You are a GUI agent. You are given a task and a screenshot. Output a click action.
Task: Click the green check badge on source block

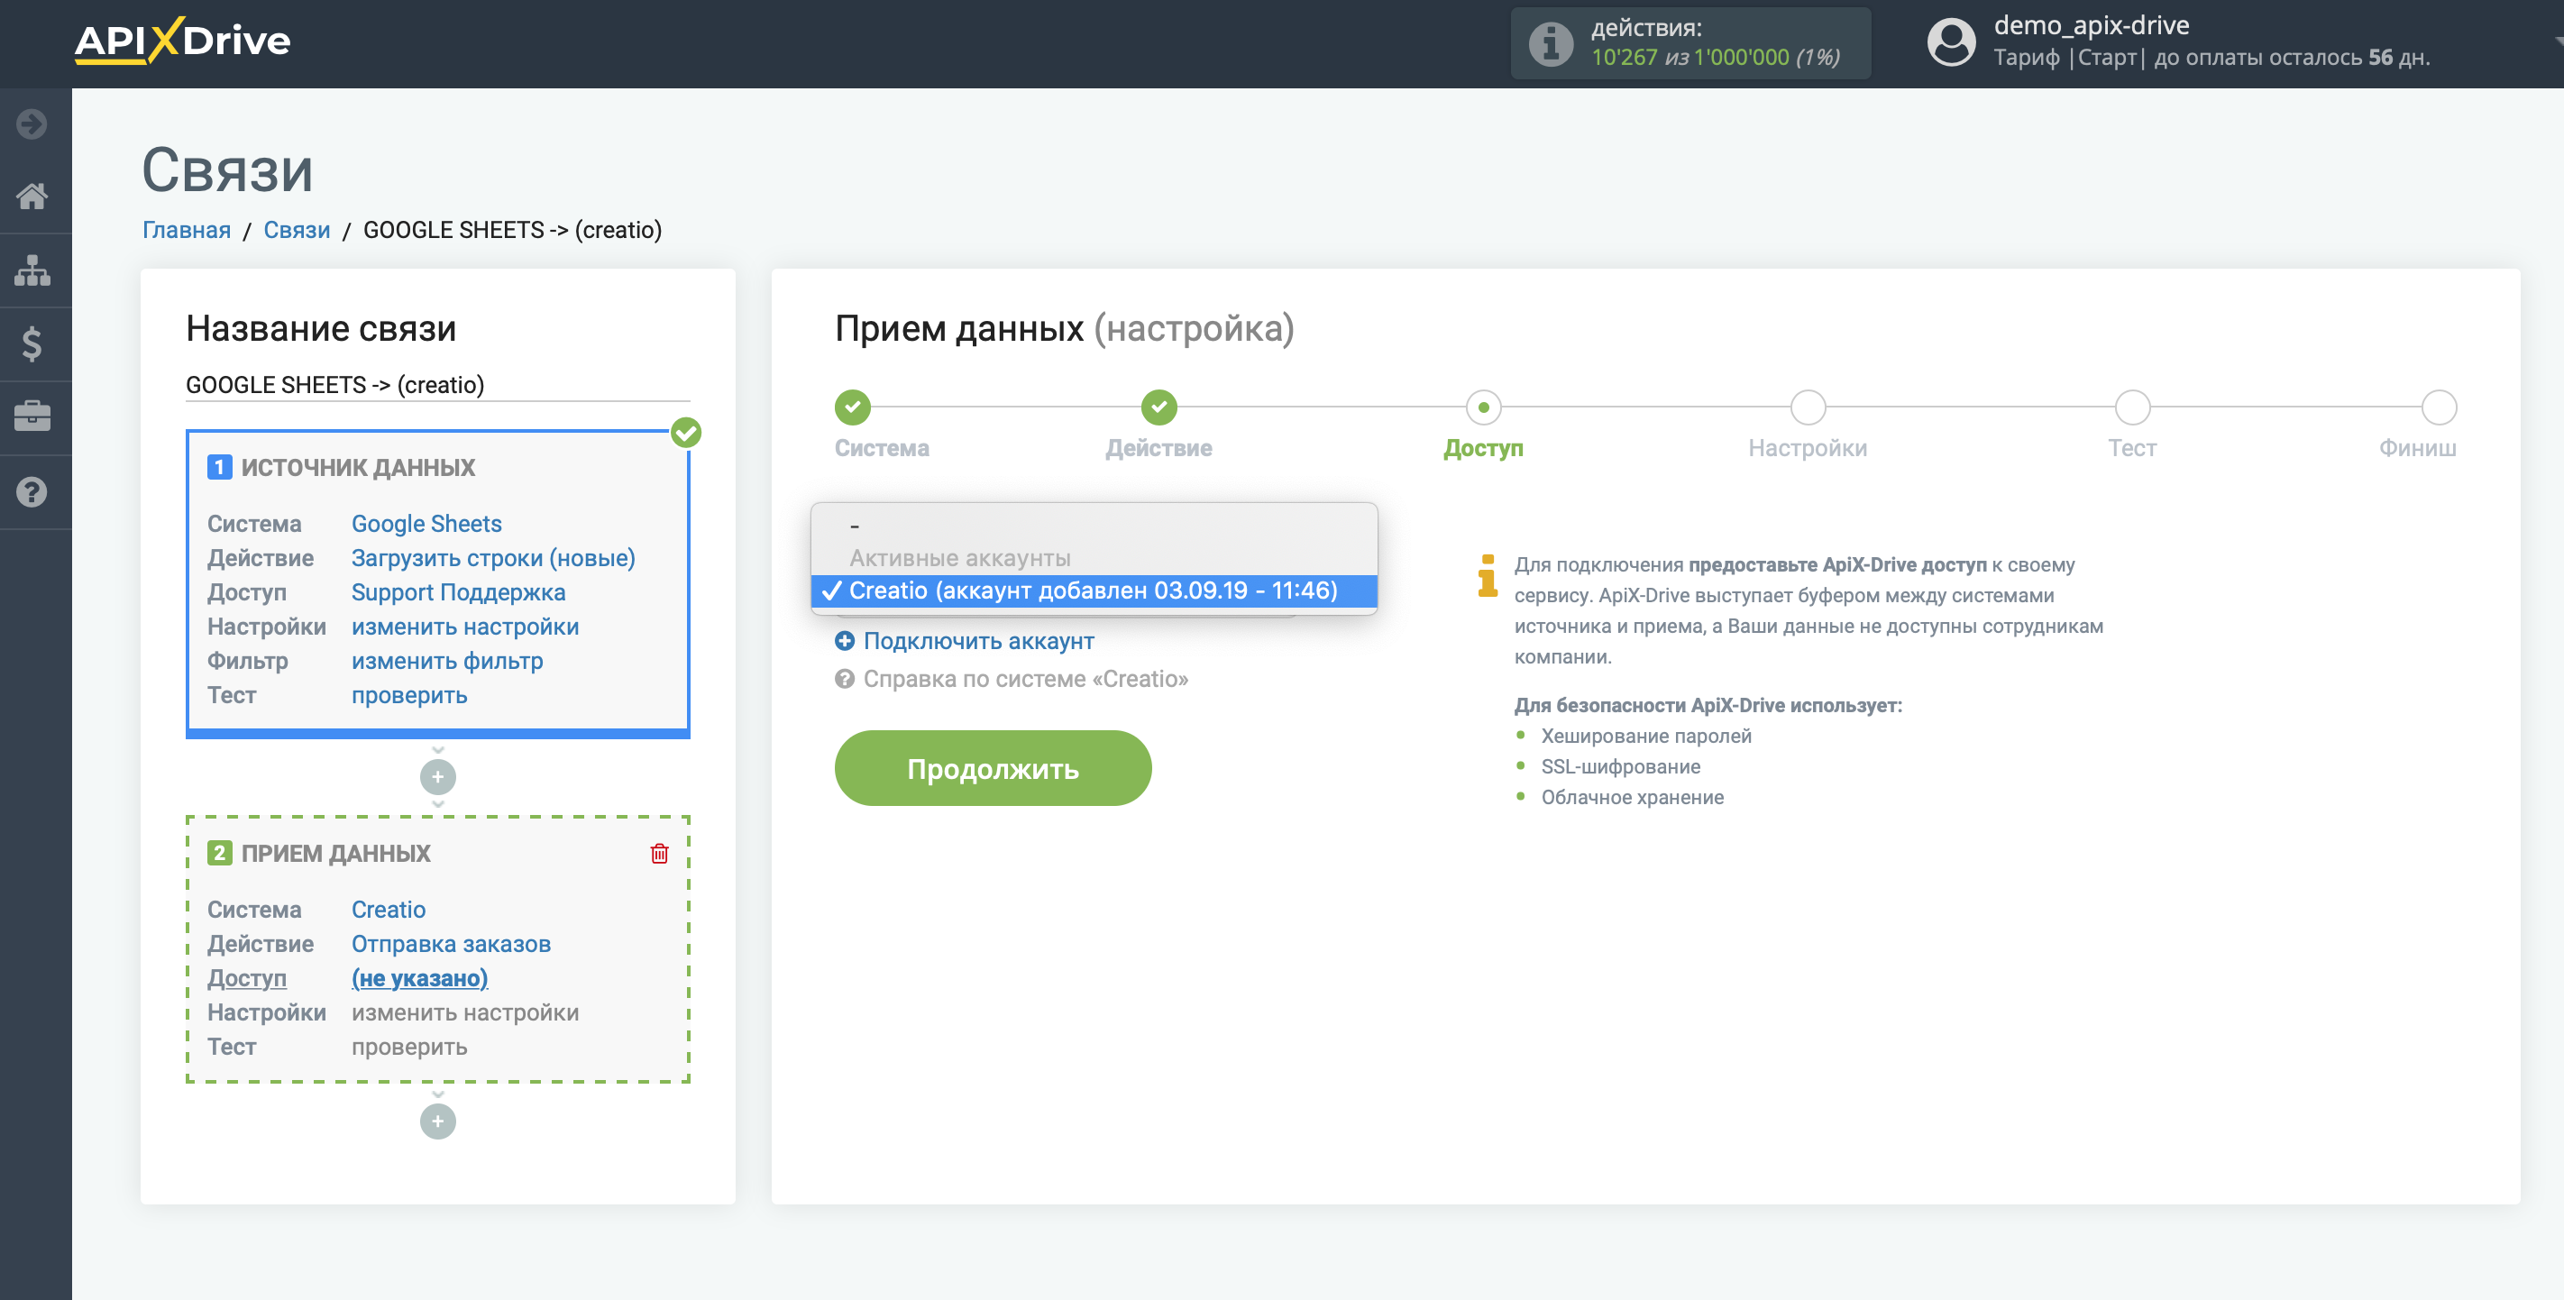(x=686, y=433)
